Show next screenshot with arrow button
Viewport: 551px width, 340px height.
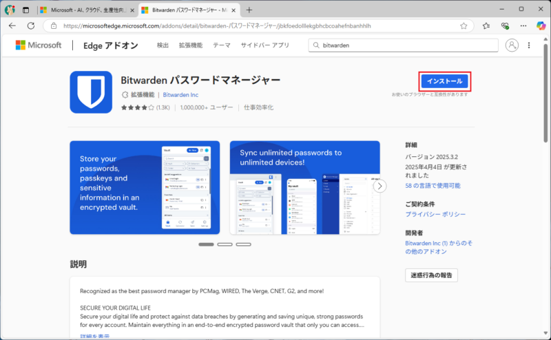tap(380, 186)
